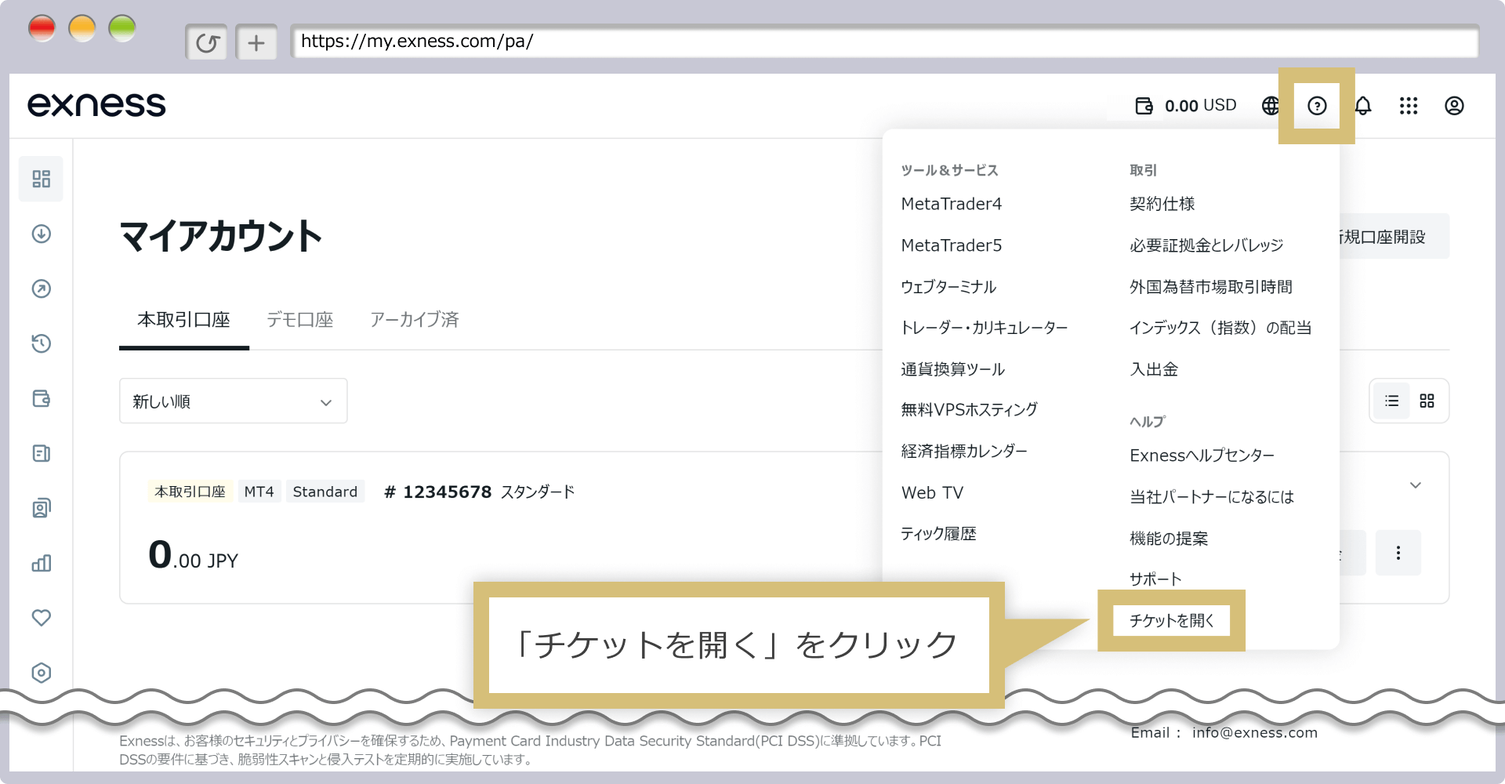Screen dimensions: 1505x784
Task: Switch accounts to list view
Action: (x=1392, y=401)
